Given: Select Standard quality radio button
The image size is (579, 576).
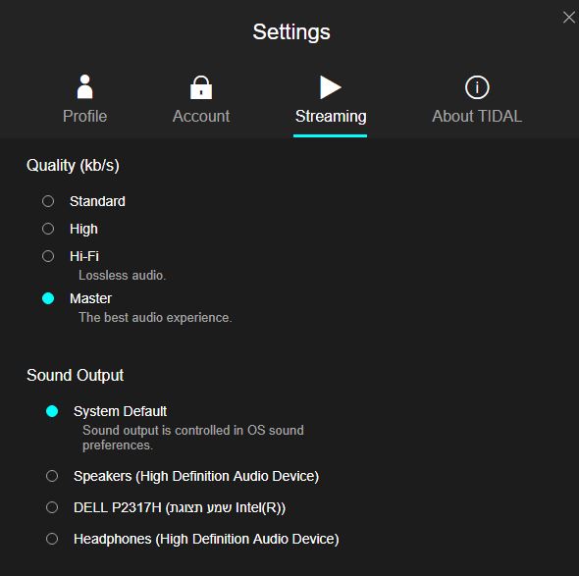Looking at the screenshot, I should [x=48, y=201].
